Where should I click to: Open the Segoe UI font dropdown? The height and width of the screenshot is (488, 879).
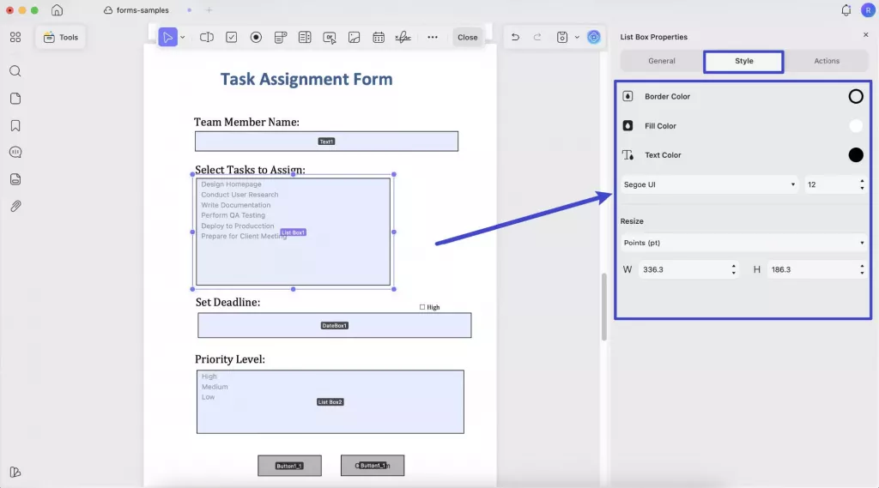point(710,184)
